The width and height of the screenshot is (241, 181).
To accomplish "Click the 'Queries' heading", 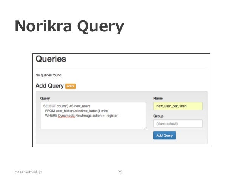I will click(51, 59).
